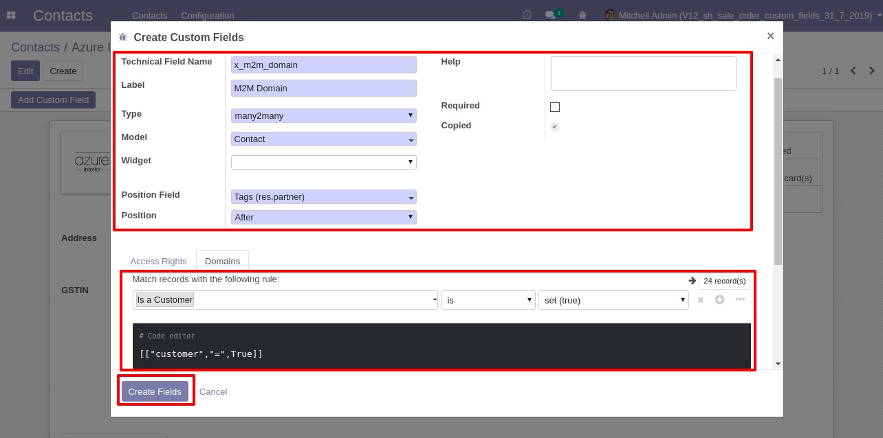This screenshot has height=438, width=883.
Task: Click the dialog vertical scrollbar thumb
Action: 778,172
